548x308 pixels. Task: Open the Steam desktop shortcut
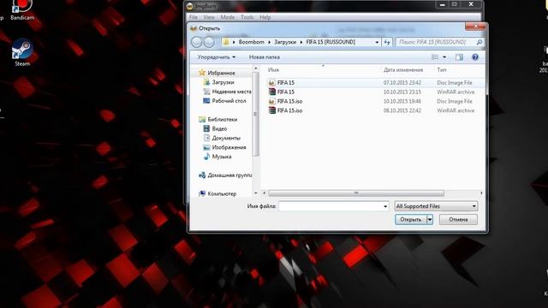22,52
